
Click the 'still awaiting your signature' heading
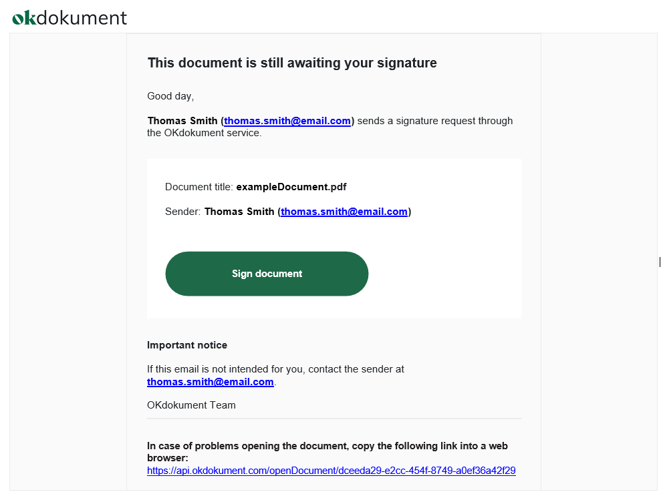click(292, 63)
